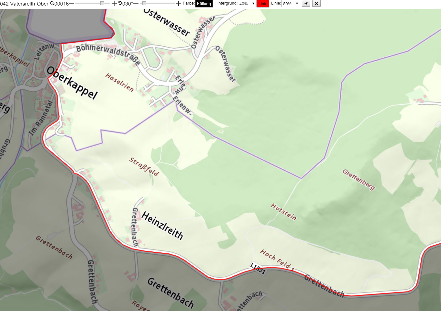Viewport: 441px width, 311px height.
Task: Click the location arrow button
Action: point(306,4)
